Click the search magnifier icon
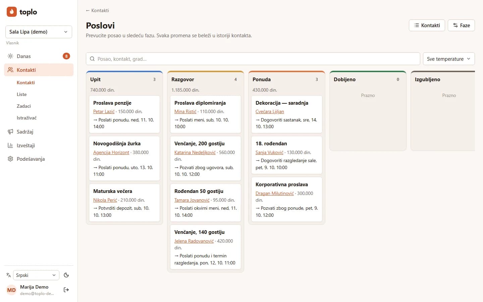483x302 pixels. click(92, 59)
